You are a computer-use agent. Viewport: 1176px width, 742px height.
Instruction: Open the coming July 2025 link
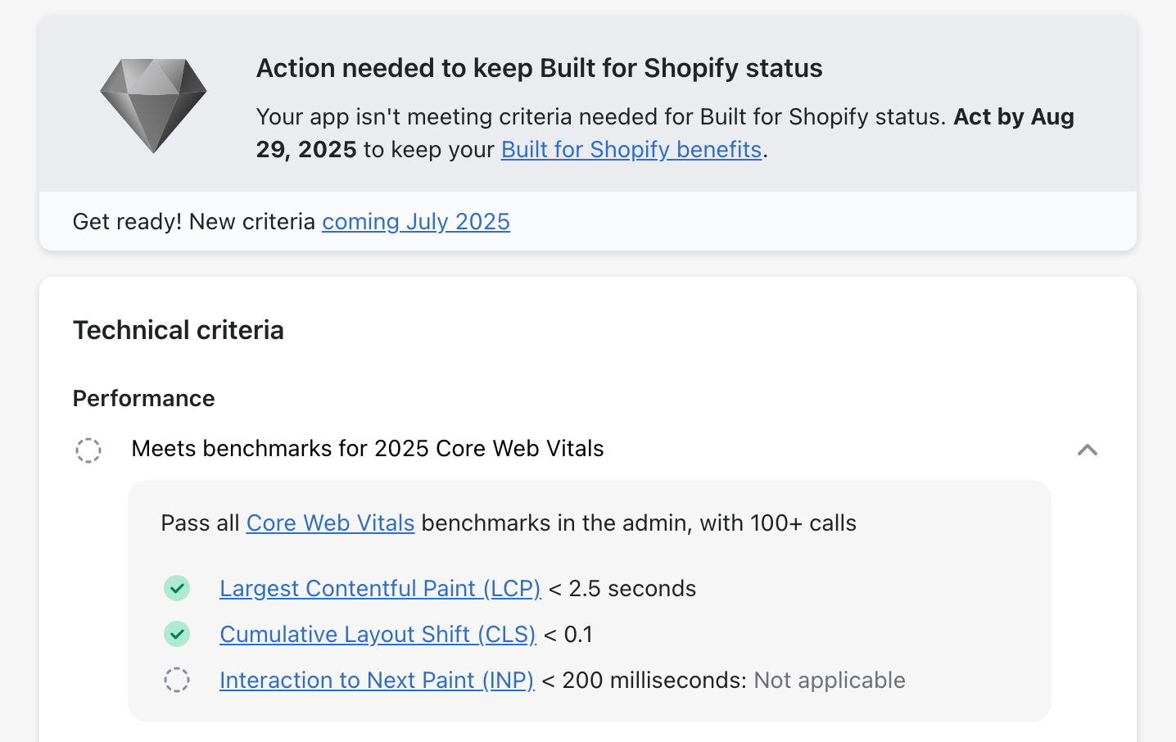click(x=416, y=222)
